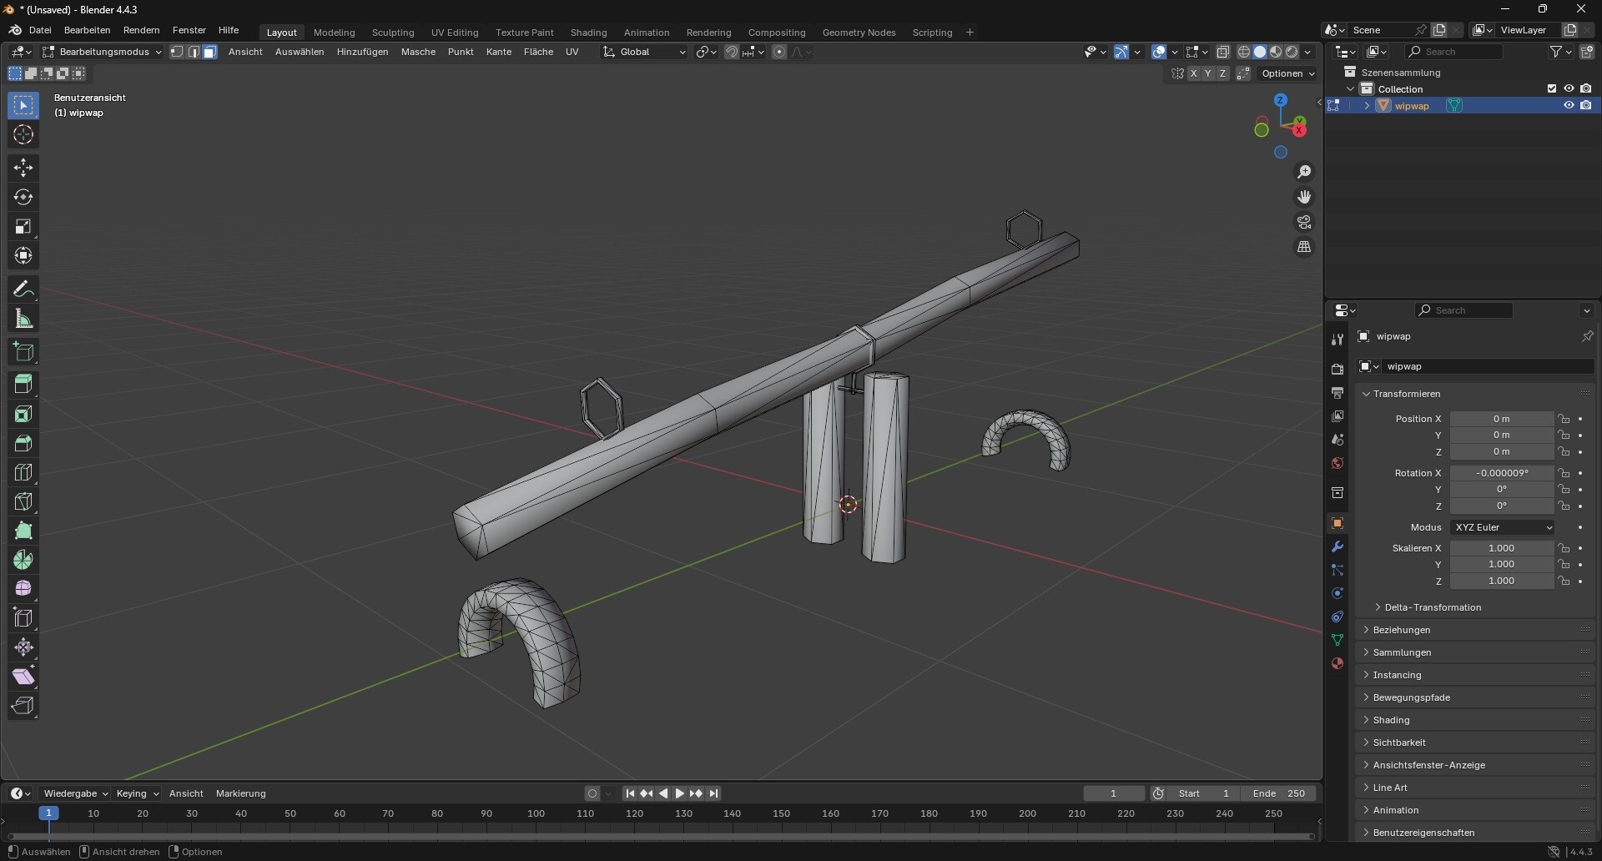The height and width of the screenshot is (861, 1602).
Task: Open Markierung menu in timeline
Action: [x=241, y=794]
